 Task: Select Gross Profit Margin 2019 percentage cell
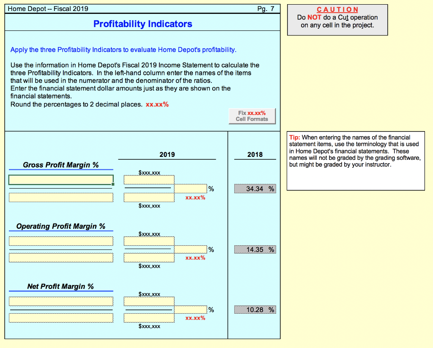point(191,189)
